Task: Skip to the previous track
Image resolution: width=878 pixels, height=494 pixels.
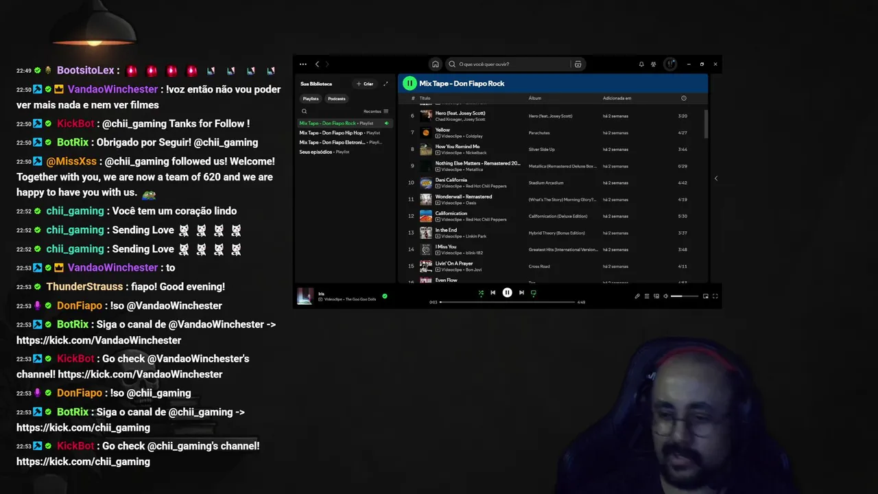Action: pyautogui.click(x=493, y=293)
